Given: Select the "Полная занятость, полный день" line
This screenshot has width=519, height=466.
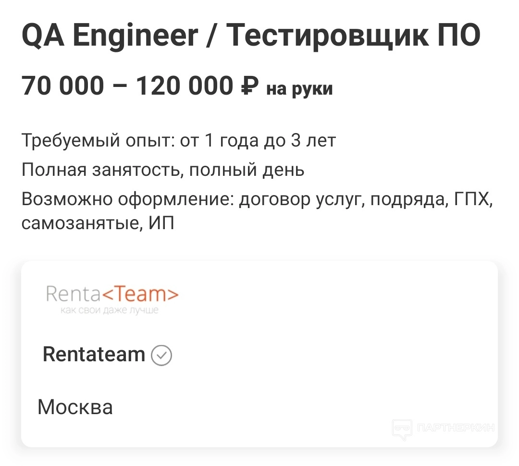Looking at the screenshot, I should [x=163, y=170].
